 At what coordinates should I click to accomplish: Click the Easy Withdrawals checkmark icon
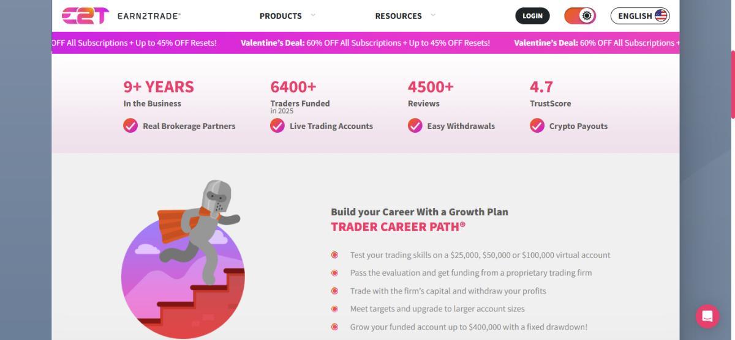point(415,126)
